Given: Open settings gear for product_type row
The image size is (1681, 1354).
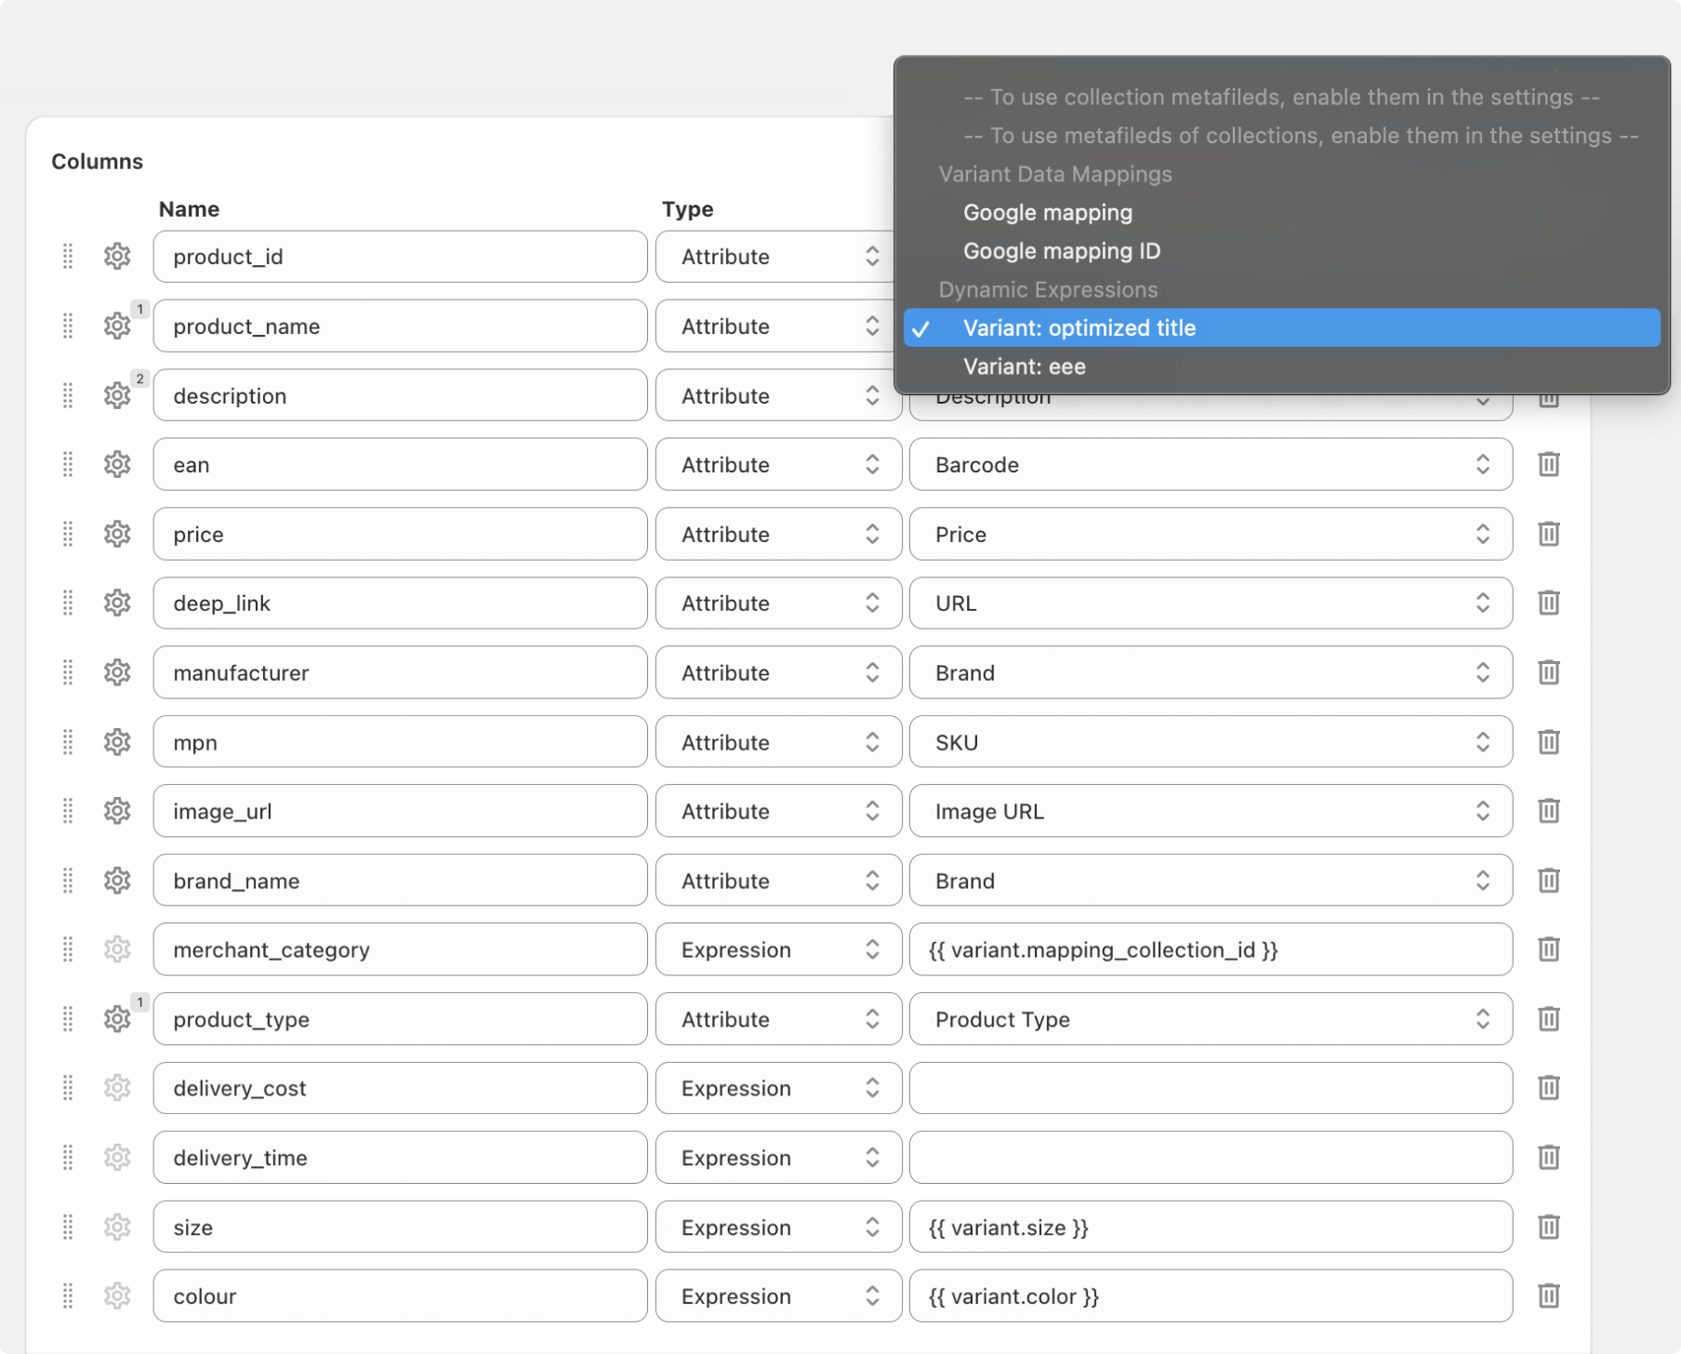Looking at the screenshot, I should (117, 1019).
